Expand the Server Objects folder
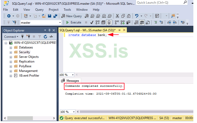The width and height of the screenshot is (197, 123). pos(11,57)
